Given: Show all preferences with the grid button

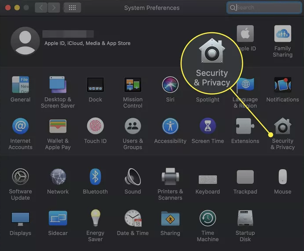Looking at the screenshot, I should pos(72,7).
